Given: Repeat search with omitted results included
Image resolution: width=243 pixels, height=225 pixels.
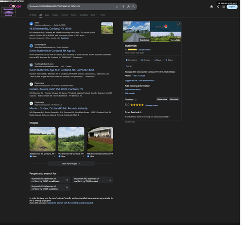Looking at the screenshot, I should point(70,203).
